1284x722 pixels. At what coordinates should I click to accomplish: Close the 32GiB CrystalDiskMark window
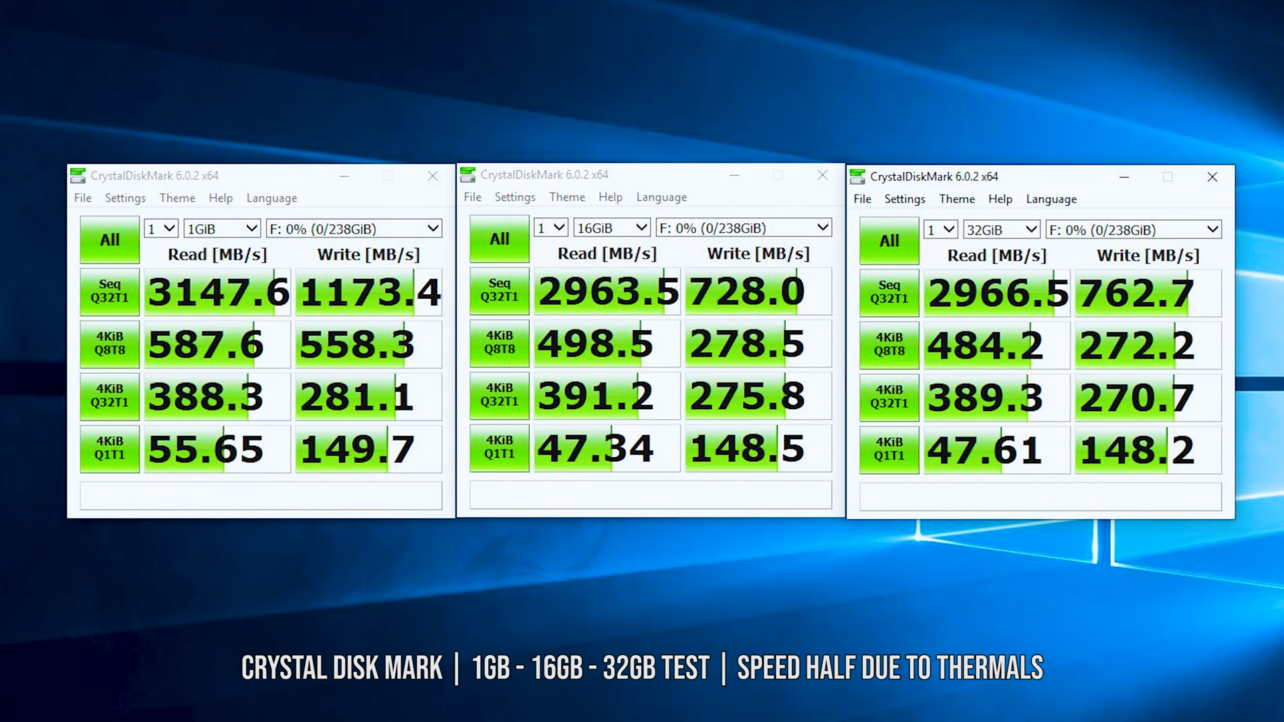pyautogui.click(x=1212, y=177)
